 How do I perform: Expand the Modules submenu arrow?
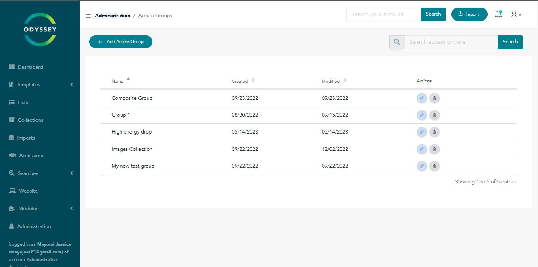coord(71,209)
